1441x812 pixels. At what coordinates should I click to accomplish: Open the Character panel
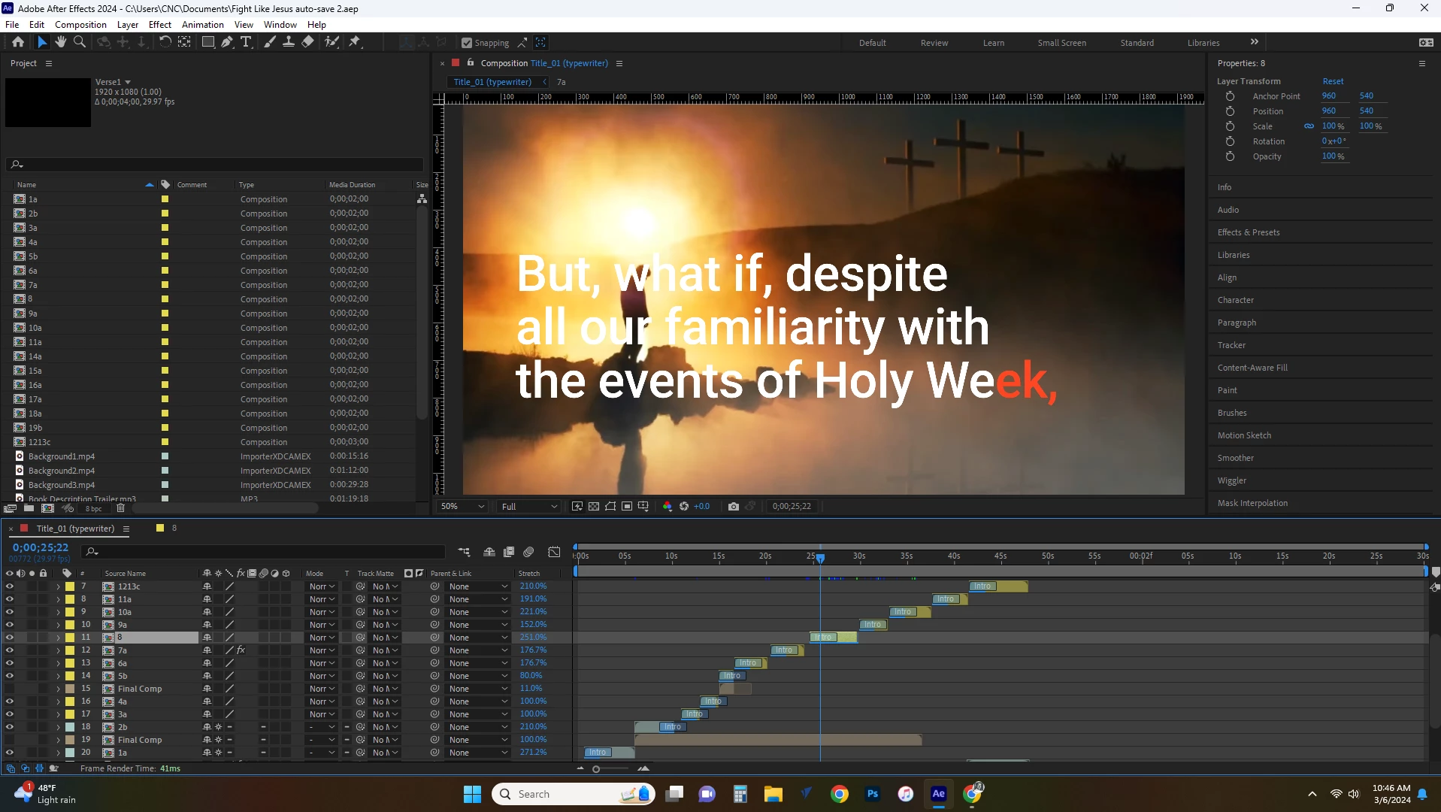coord(1236,300)
